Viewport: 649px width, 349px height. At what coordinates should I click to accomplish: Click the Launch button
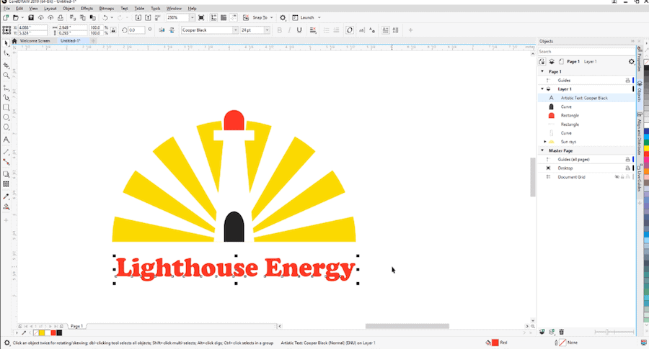306,17
